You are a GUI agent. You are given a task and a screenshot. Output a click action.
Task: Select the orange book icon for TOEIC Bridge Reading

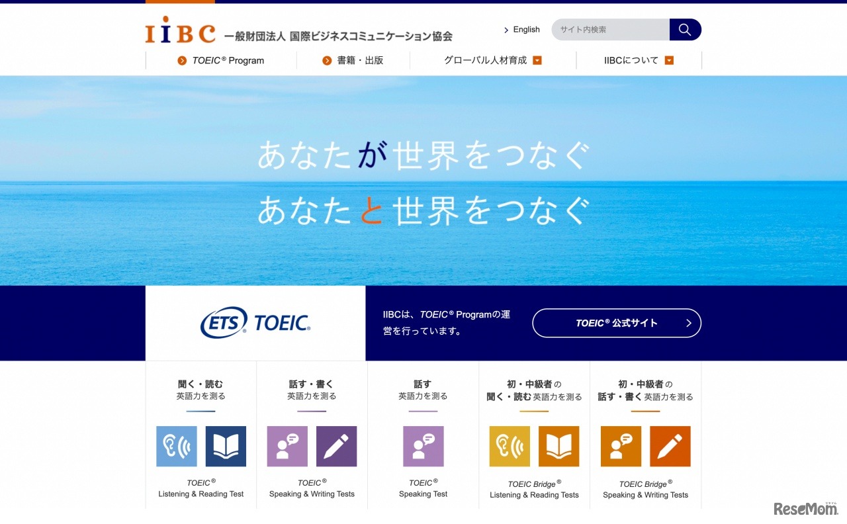[x=559, y=447]
